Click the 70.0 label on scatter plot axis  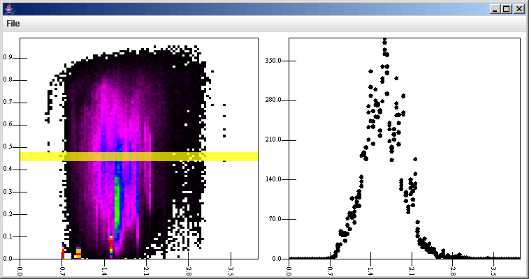click(274, 219)
